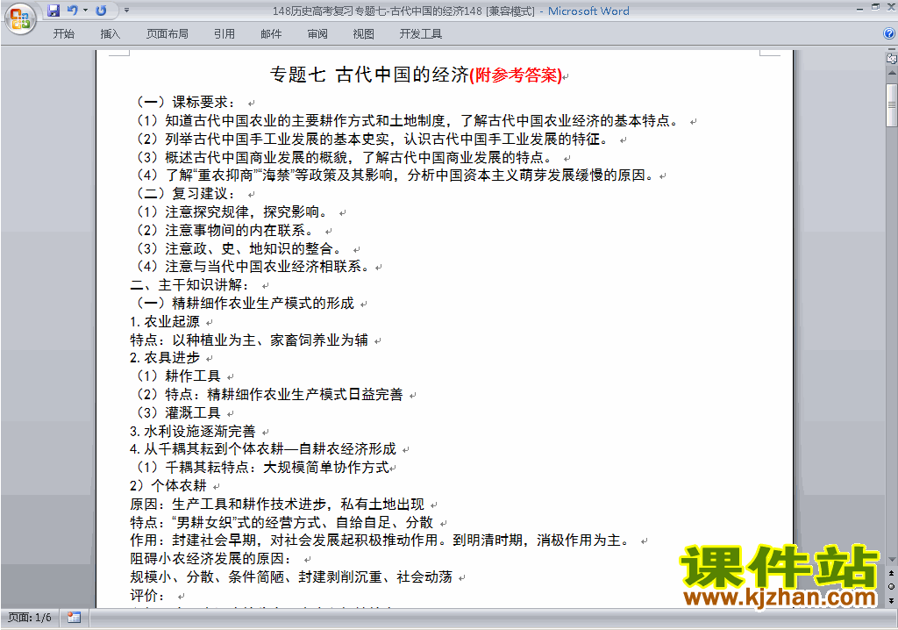The image size is (898, 630).
Task: Click the macro recording icon in the status bar
Action: pos(74,618)
